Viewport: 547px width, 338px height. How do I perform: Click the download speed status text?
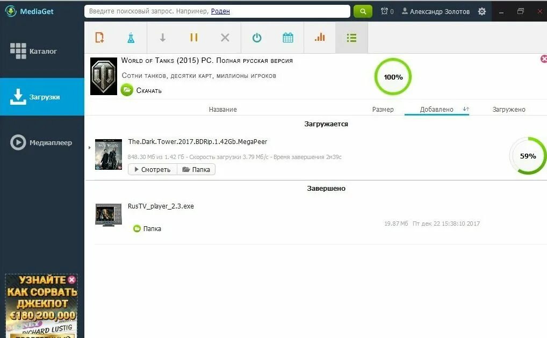(234, 157)
